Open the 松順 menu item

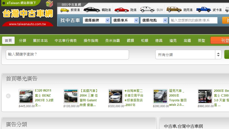point(145,41)
